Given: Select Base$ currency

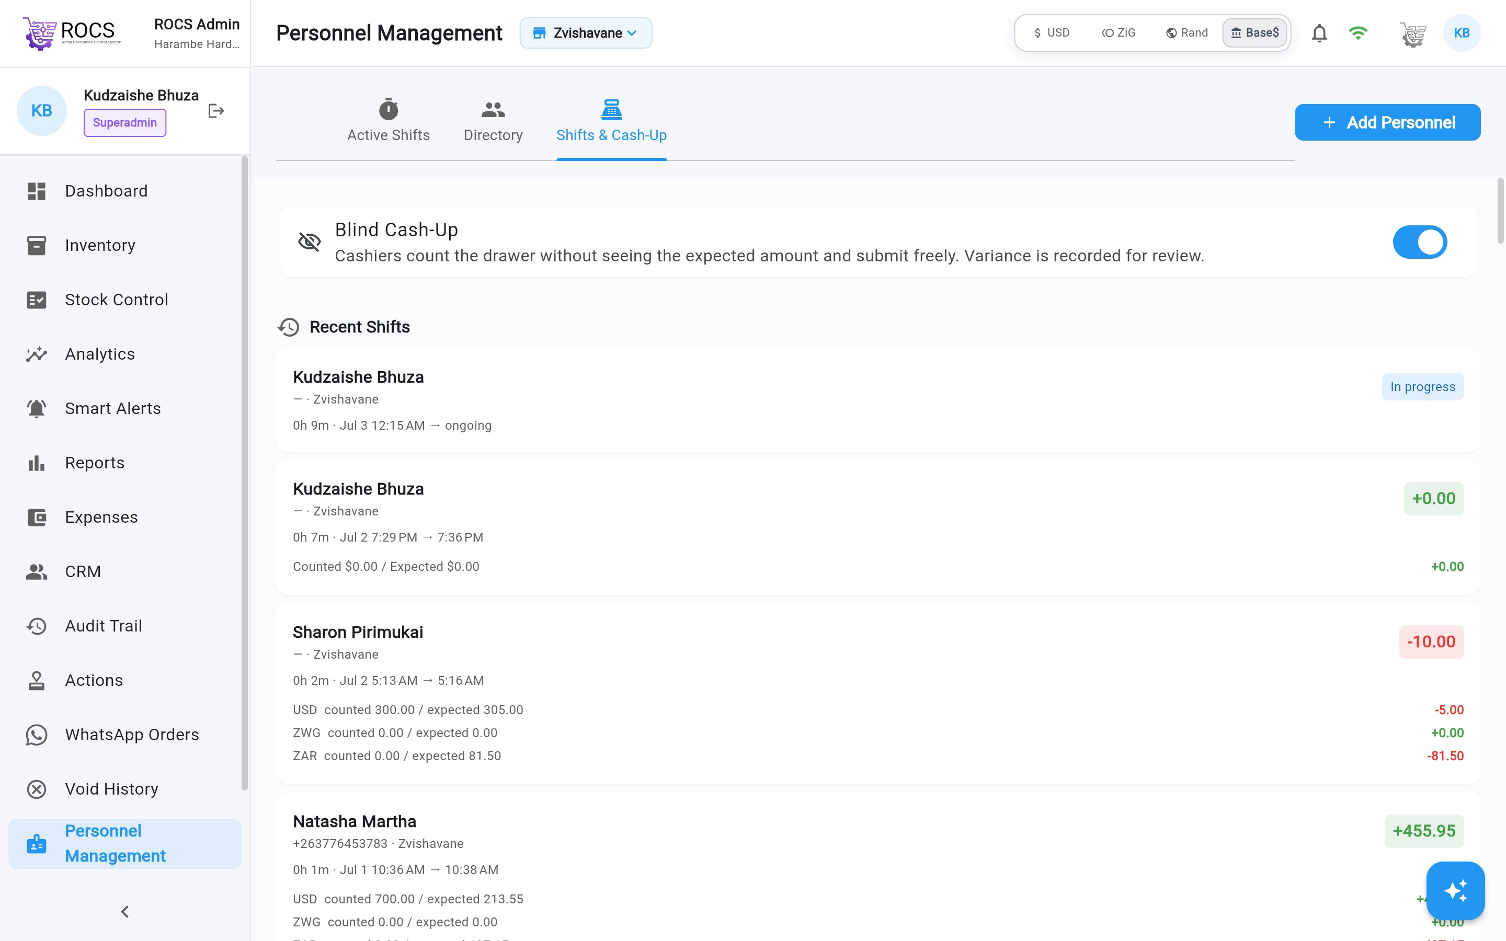Looking at the screenshot, I should [1254, 33].
